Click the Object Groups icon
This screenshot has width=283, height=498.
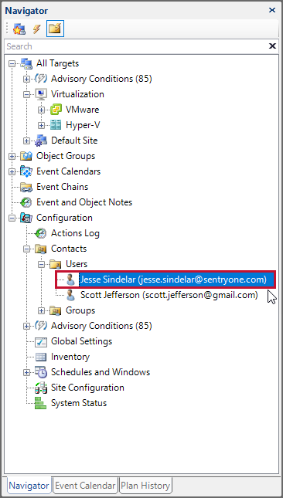pos(26,156)
